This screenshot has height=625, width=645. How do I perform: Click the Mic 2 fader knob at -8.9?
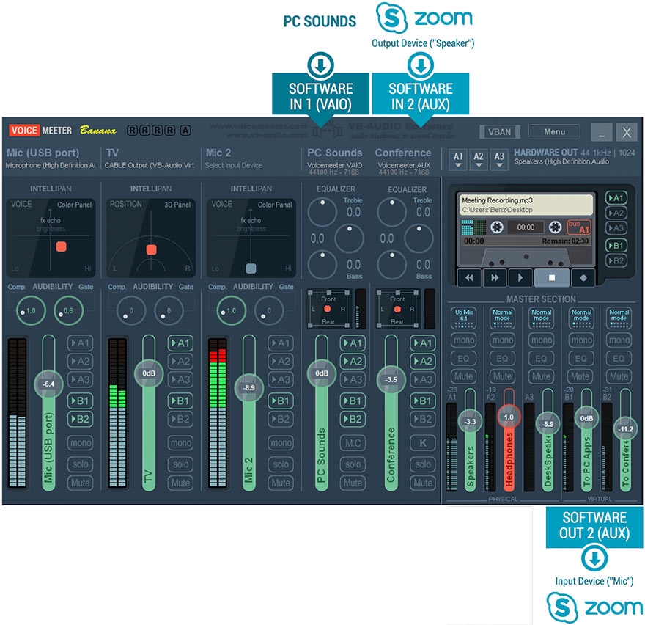(249, 387)
